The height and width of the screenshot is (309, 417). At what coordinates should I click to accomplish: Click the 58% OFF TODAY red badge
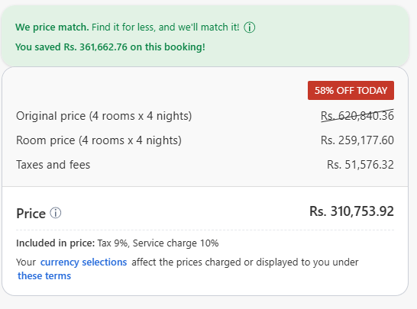click(x=351, y=91)
